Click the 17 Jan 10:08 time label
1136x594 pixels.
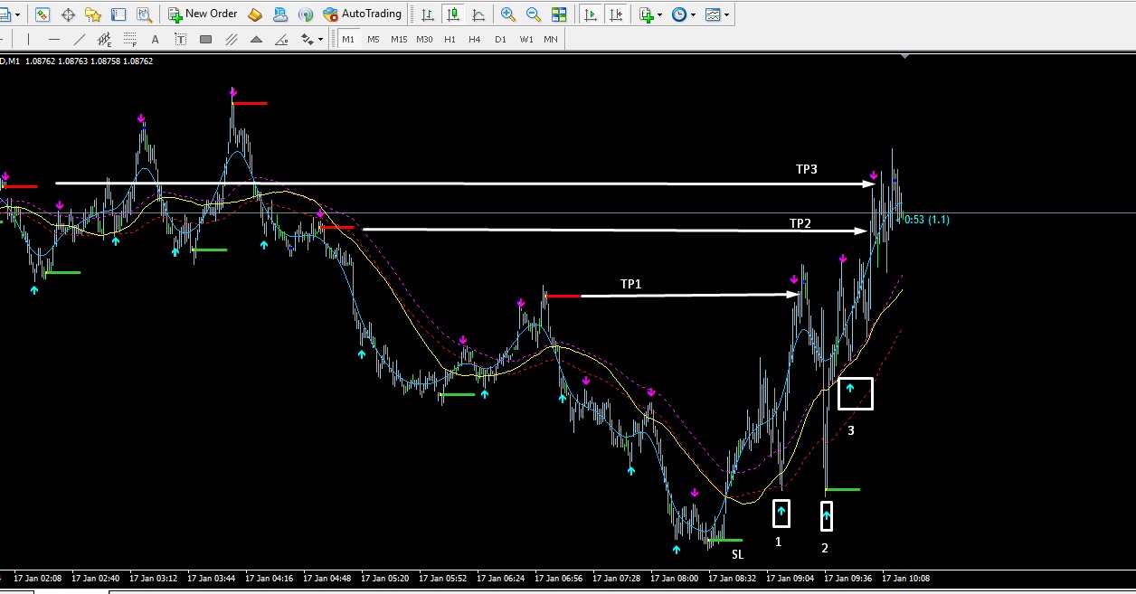pyautogui.click(x=907, y=579)
